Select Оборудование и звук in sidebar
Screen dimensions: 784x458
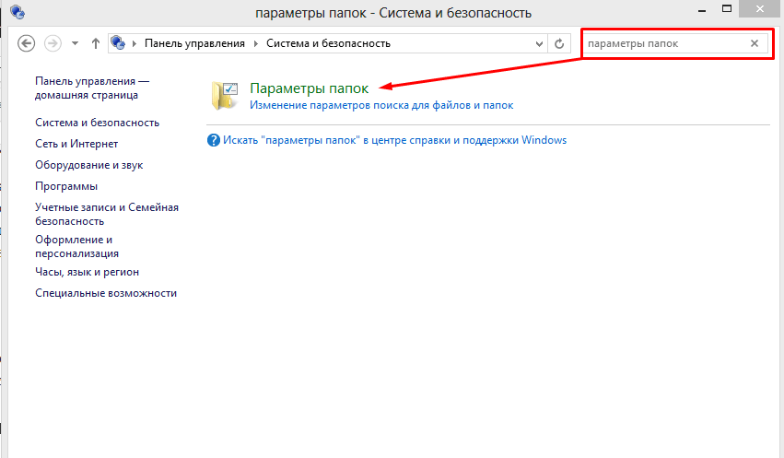[88, 165]
